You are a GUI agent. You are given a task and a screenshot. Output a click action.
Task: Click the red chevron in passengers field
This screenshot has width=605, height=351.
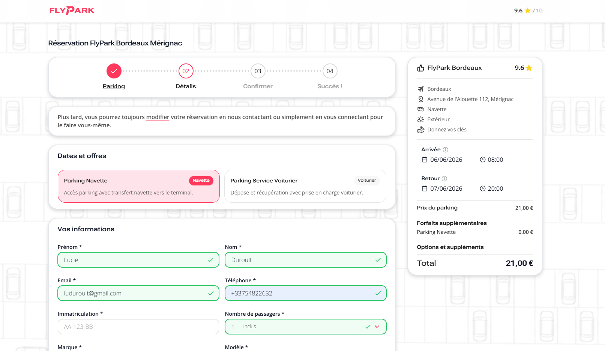pyautogui.click(x=377, y=327)
